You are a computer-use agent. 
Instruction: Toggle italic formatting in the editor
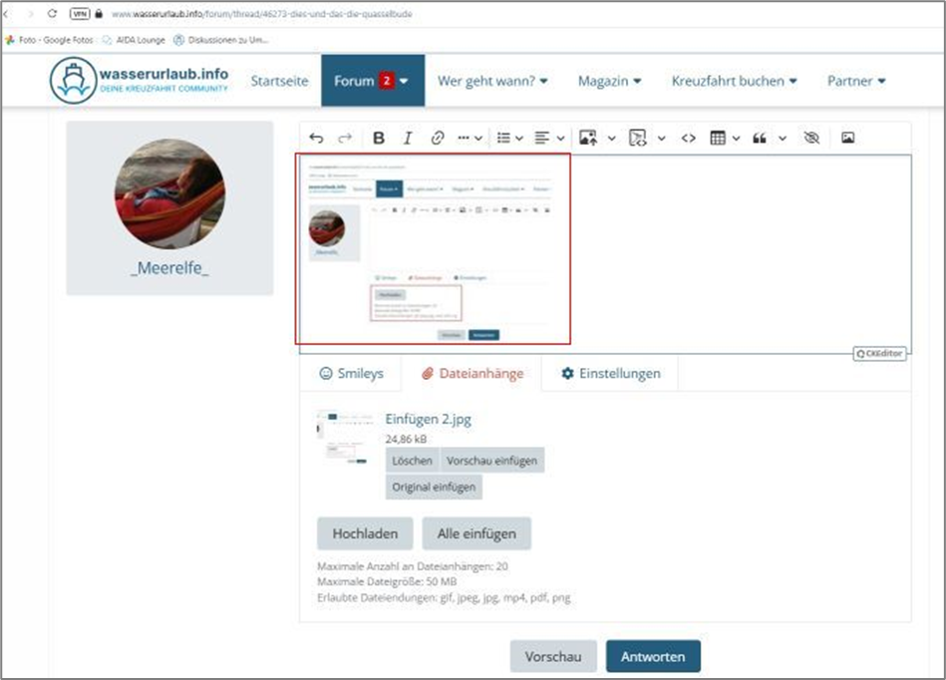[x=408, y=139]
